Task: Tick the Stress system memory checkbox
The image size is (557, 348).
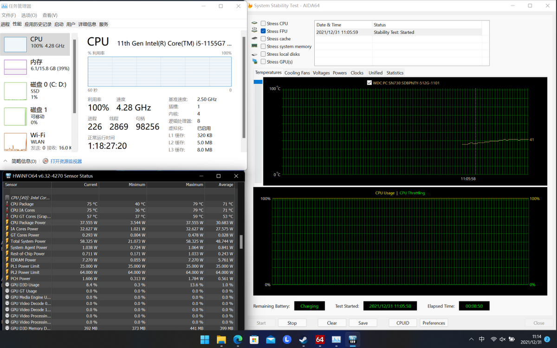Action: (263, 46)
